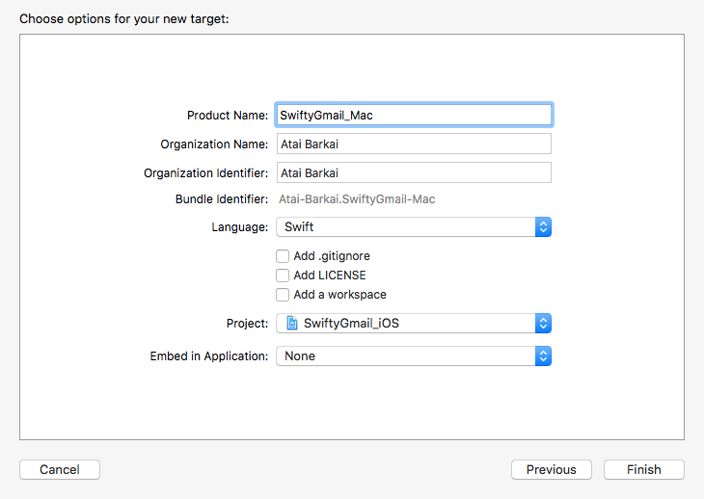Click the Add a workspace label text

tap(339, 295)
